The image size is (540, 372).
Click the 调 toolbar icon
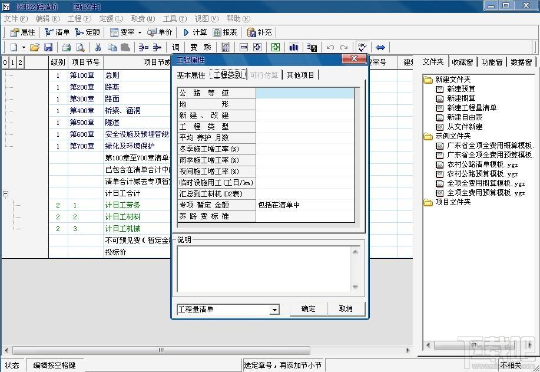(175, 47)
